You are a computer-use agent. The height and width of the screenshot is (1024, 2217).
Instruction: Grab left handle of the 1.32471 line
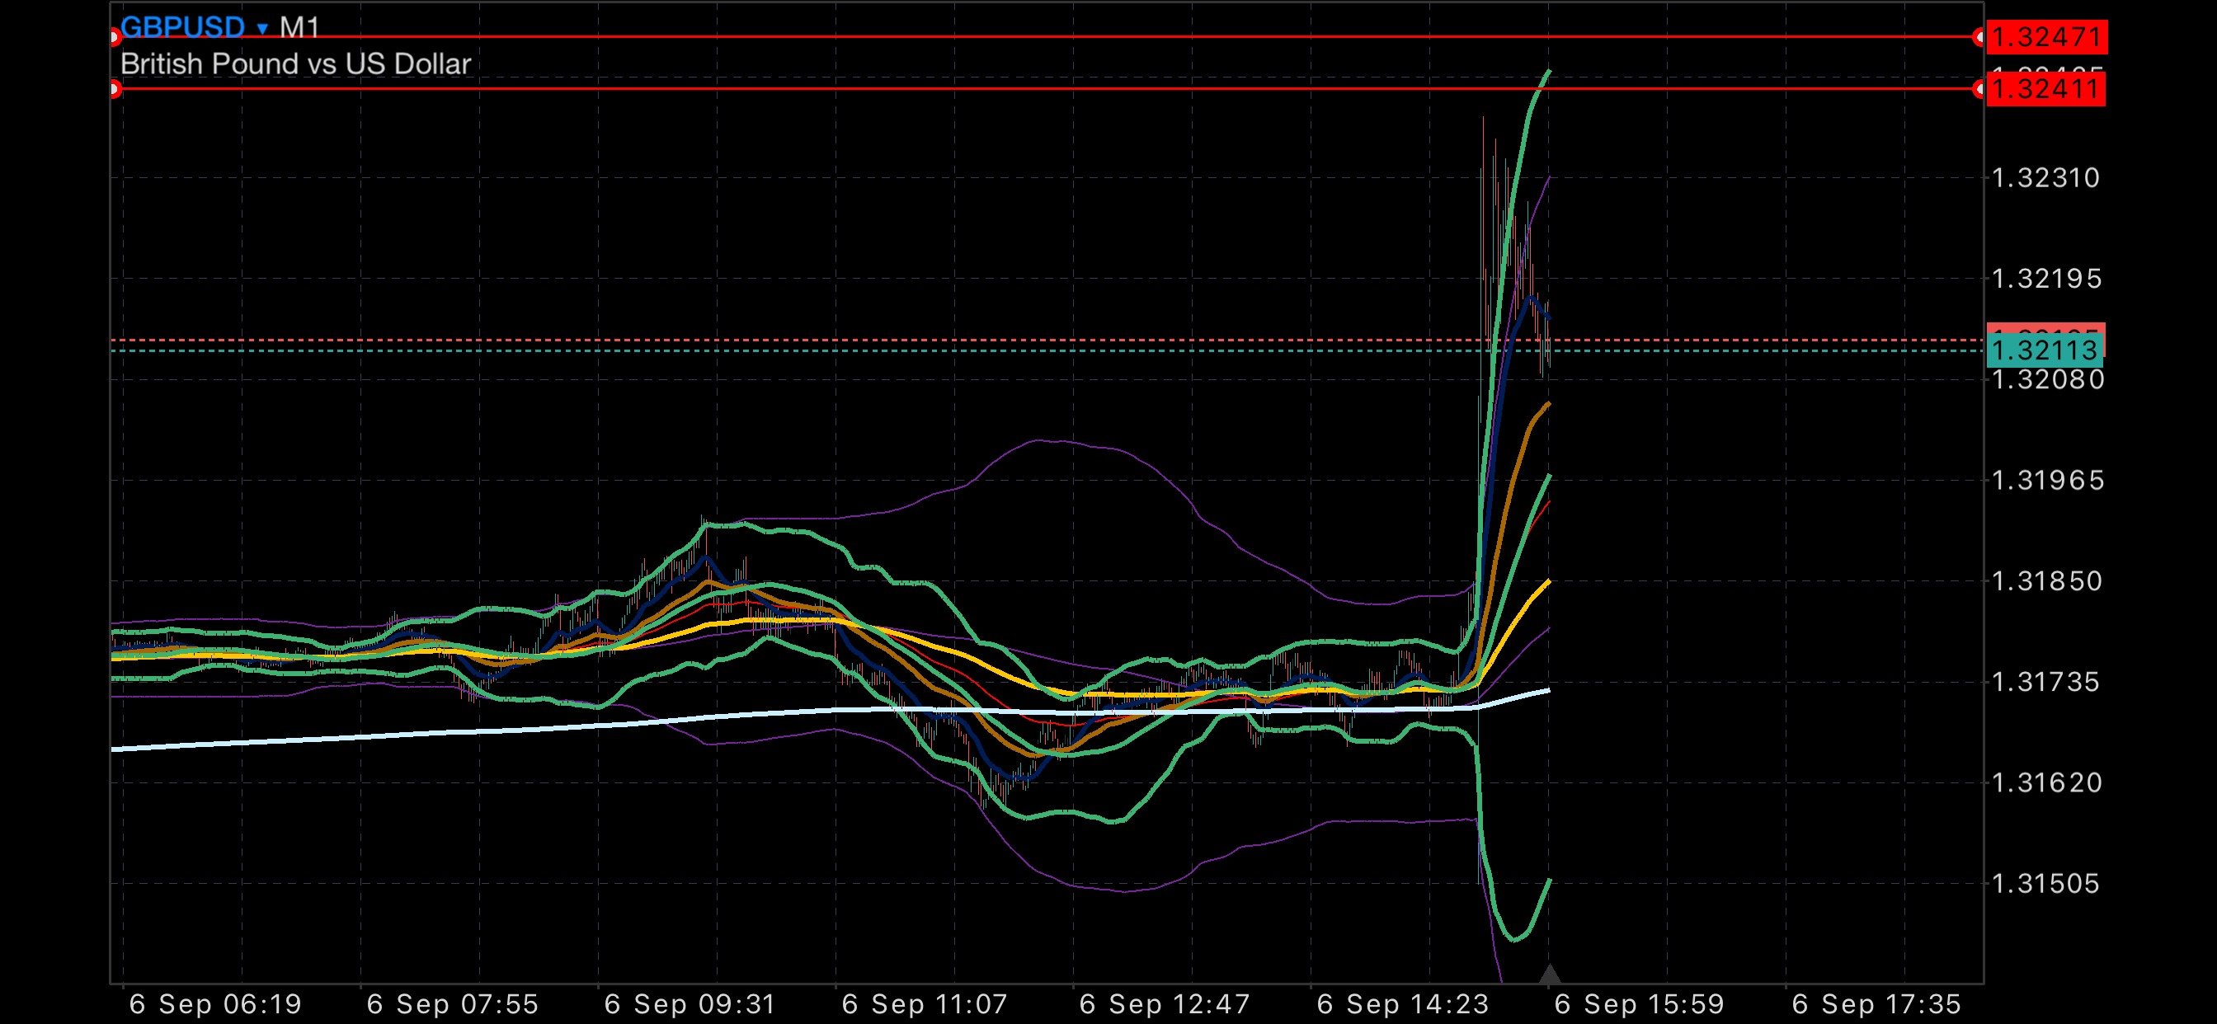click(x=115, y=37)
